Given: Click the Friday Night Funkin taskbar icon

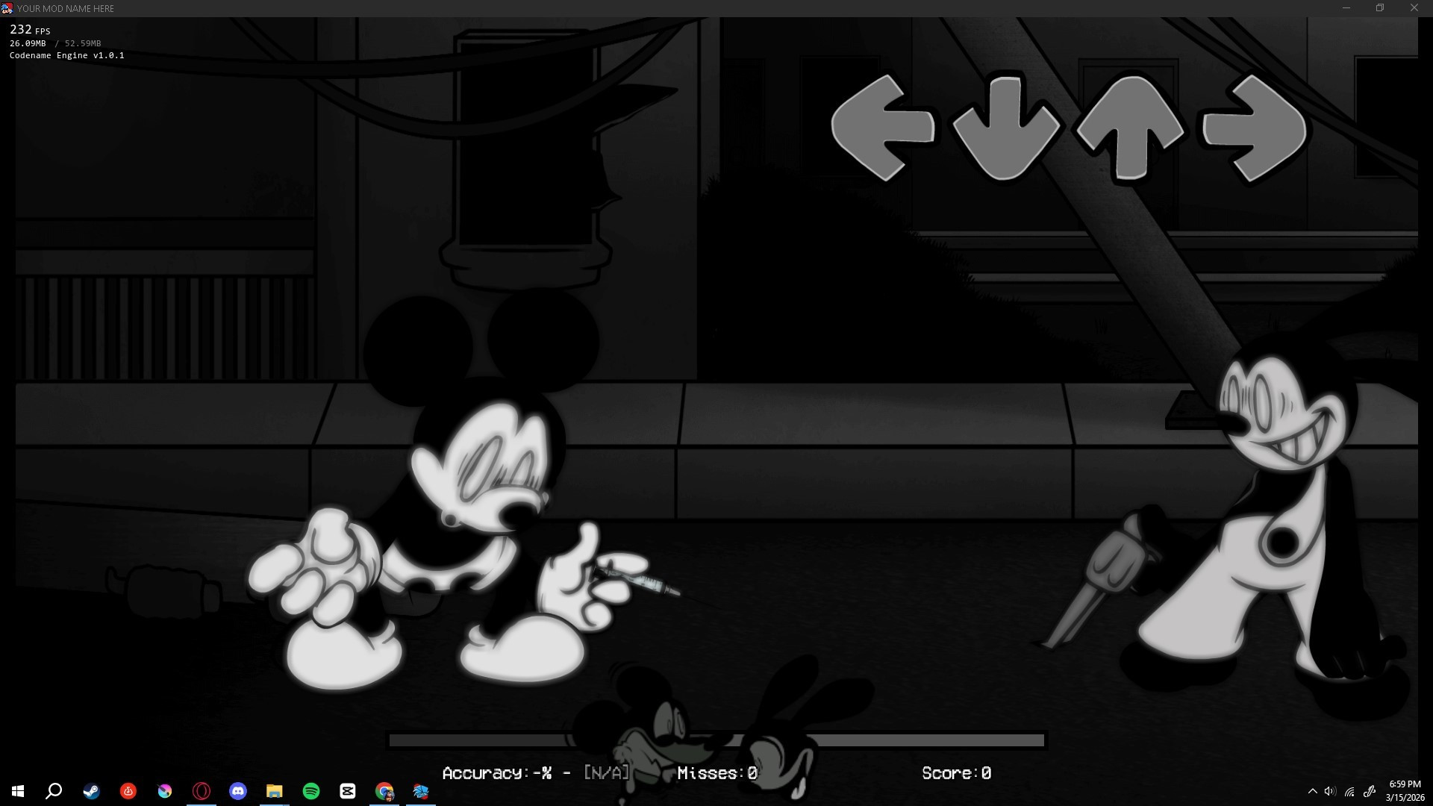Looking at the screenshot, I should [x=421, y=791].
